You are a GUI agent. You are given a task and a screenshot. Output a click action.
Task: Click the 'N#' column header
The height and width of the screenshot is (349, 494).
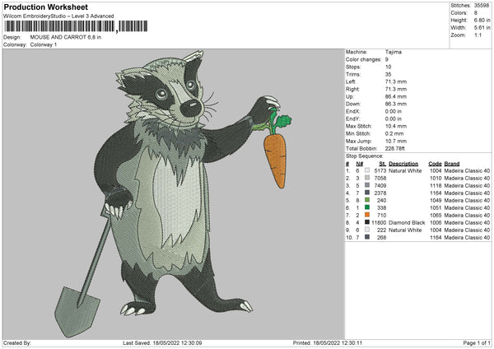click(x=360, y=164)
